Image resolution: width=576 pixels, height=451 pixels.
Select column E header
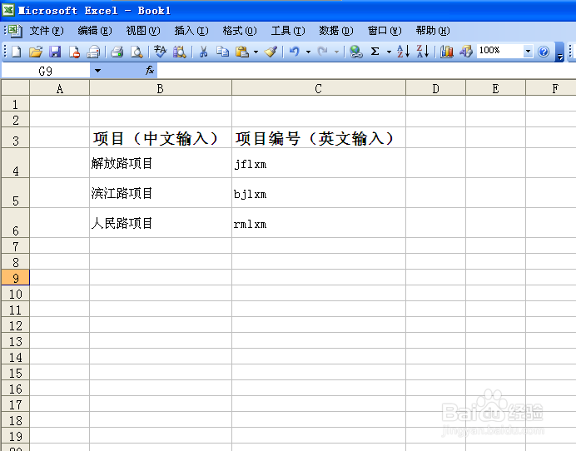tap(495, 88)
